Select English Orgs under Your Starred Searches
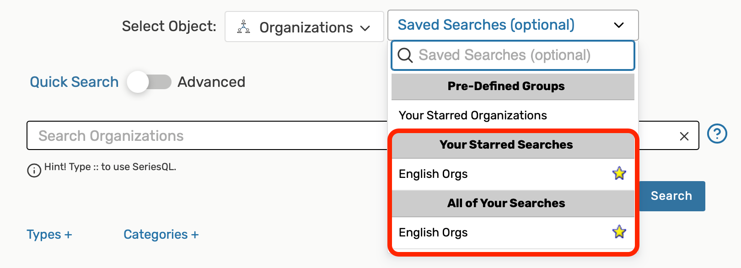 click(x=433, y=174)
